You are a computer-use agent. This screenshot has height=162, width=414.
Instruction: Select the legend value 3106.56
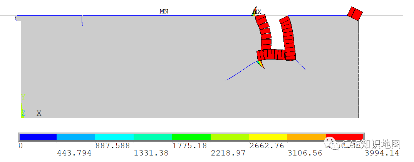[305, 153]
